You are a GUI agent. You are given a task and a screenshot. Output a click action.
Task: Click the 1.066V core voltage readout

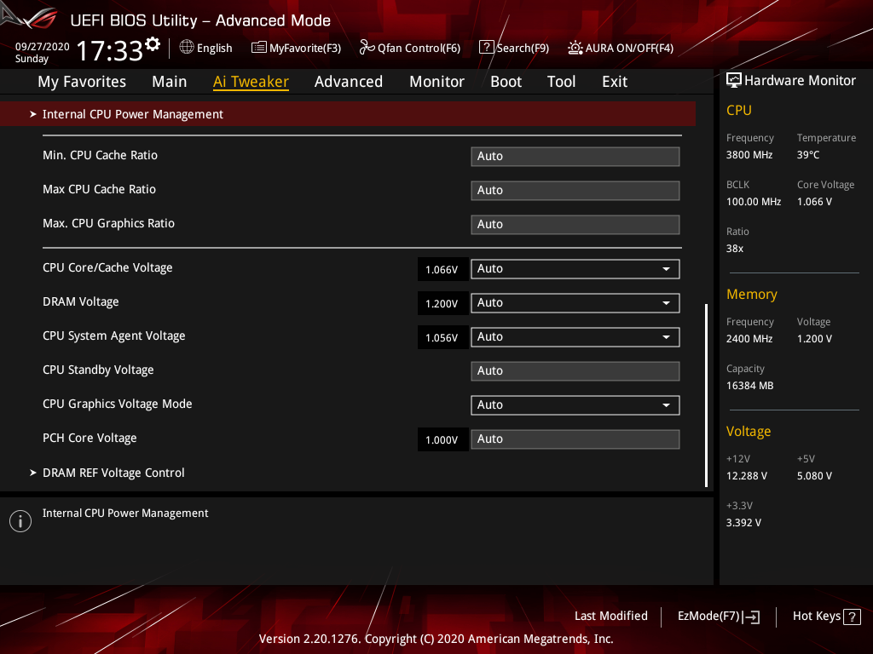(442, 270)
